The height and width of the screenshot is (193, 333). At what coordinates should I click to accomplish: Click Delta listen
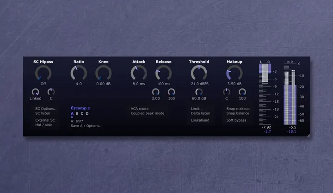[200, 113]
